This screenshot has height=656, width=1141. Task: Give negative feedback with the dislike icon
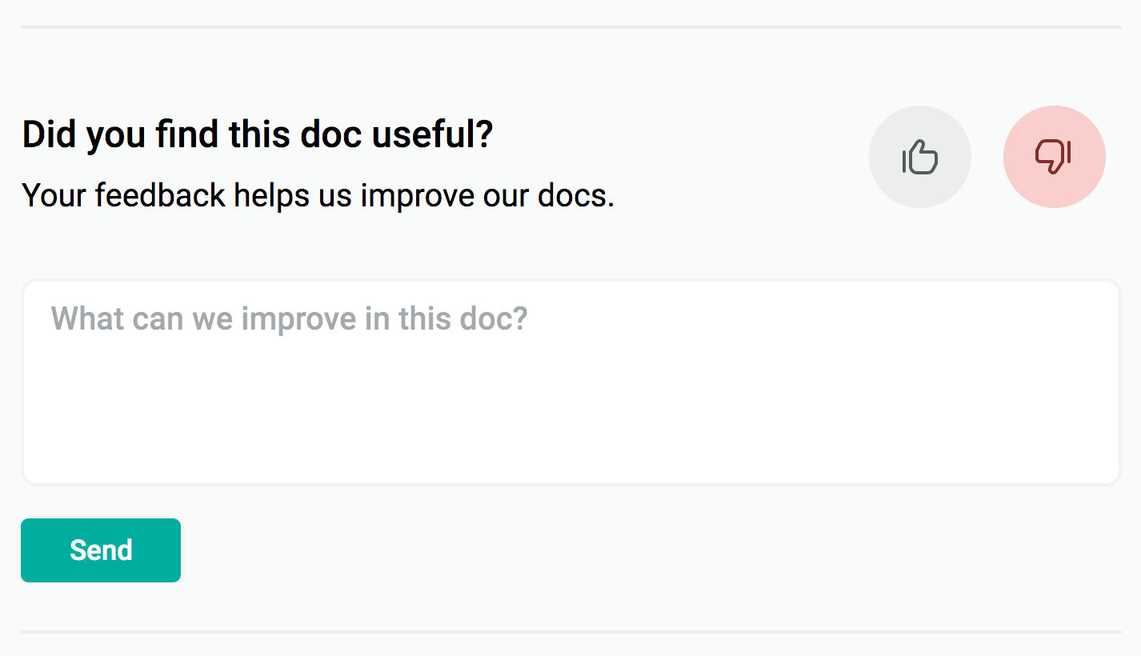1054,157
